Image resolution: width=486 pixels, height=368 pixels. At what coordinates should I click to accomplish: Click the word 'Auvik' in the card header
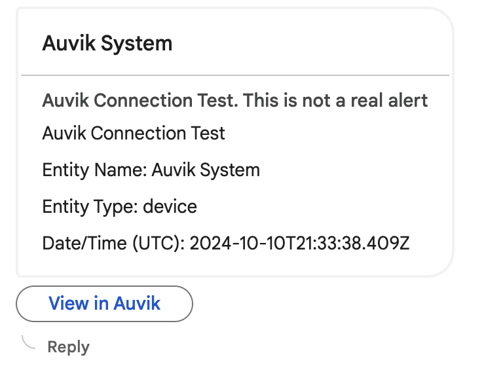coord(69,43)
